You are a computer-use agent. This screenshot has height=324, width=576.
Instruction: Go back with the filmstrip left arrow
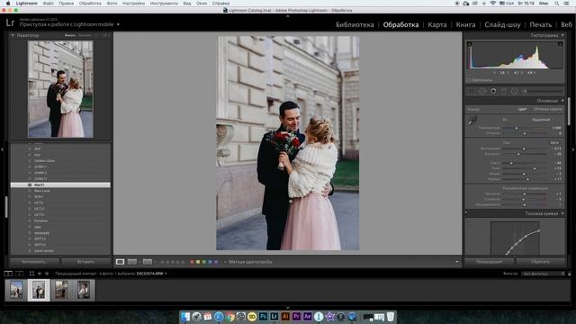click(x=40, y=274)
